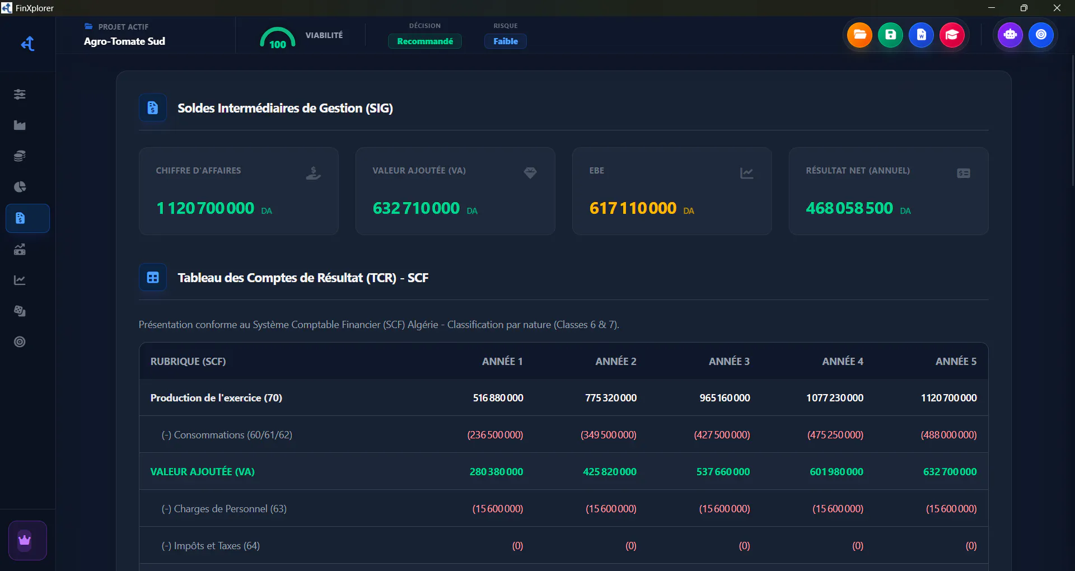Viewport: 1075px width, 571px height.
Task: Click the crown premium button bottom left
Action: [x=27, y=540]
